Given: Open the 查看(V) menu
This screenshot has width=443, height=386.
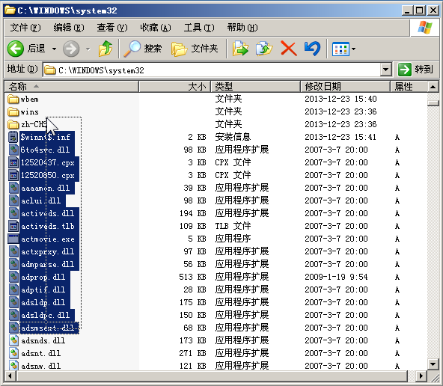Looking at the screenshot, I should [x=112, y=28].
